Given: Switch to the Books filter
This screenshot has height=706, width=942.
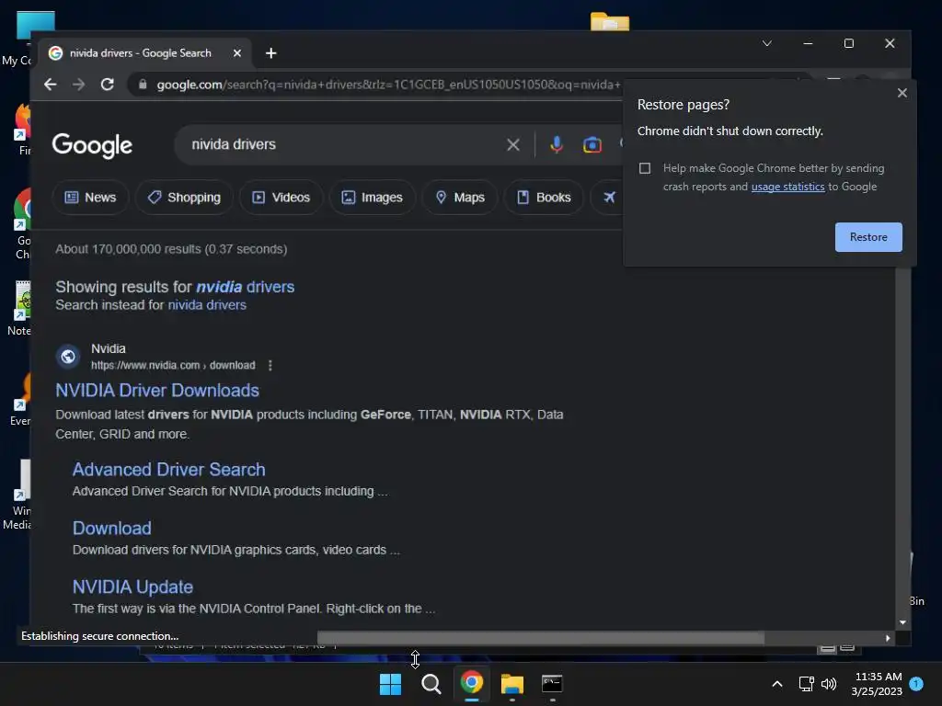Looking at the screenshot, I should 544,197.
